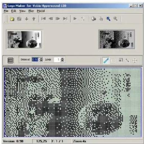Image resolution: width=144 pixels, height=144 pixels.
Task: Click the grayed icon left of the blue magnifier
Action: [x=101, y=19]
